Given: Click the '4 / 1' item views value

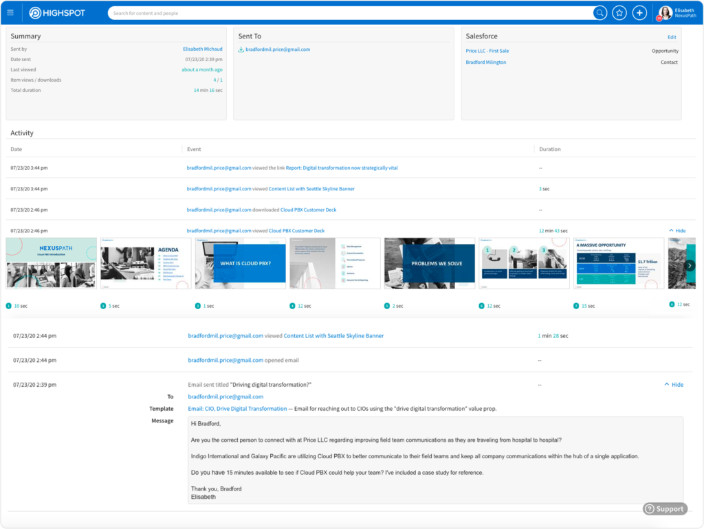Looking at the screenshot, I should coord(218,80).
